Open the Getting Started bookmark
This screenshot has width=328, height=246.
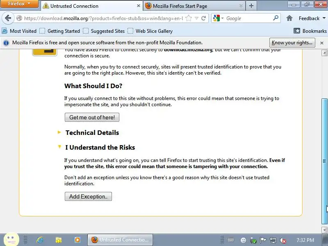point(60,31)
